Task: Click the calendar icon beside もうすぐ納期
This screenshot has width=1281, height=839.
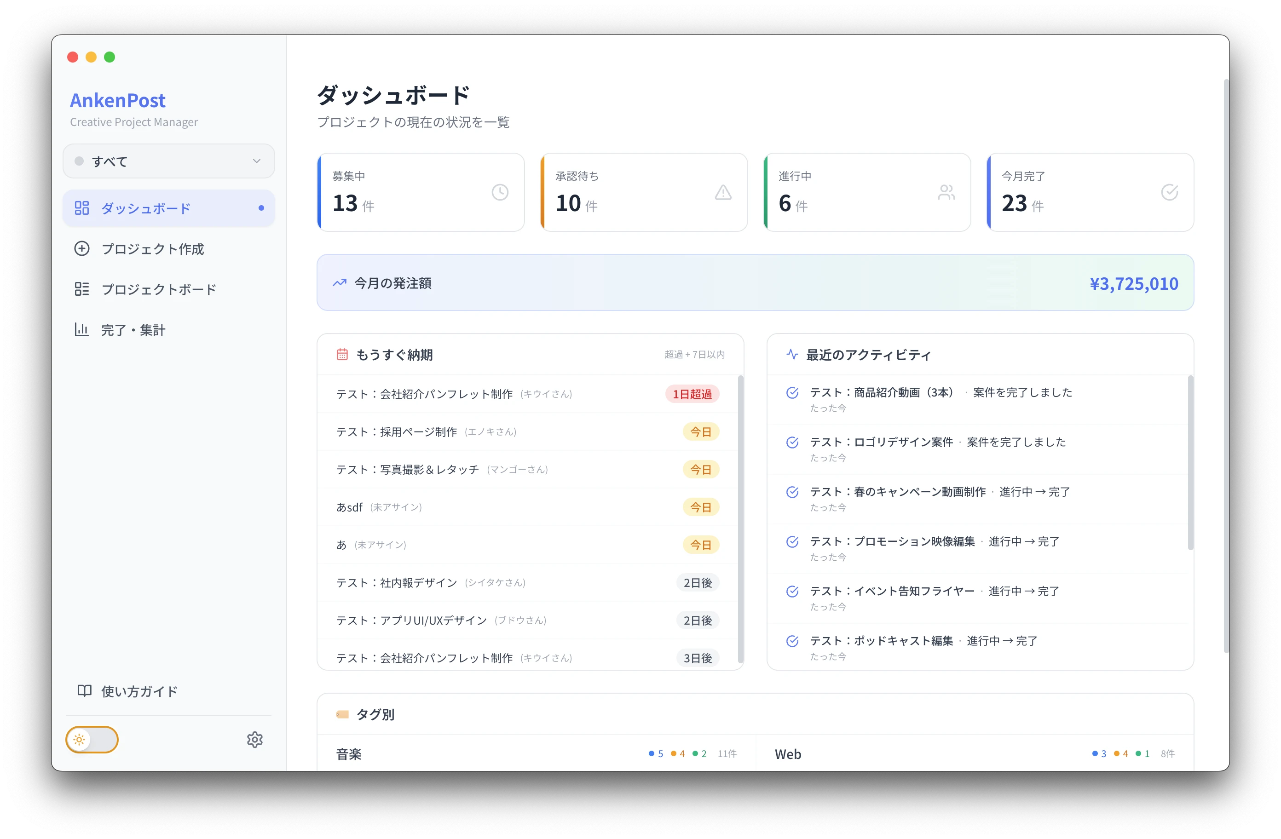Action: (x=342, y=354)
